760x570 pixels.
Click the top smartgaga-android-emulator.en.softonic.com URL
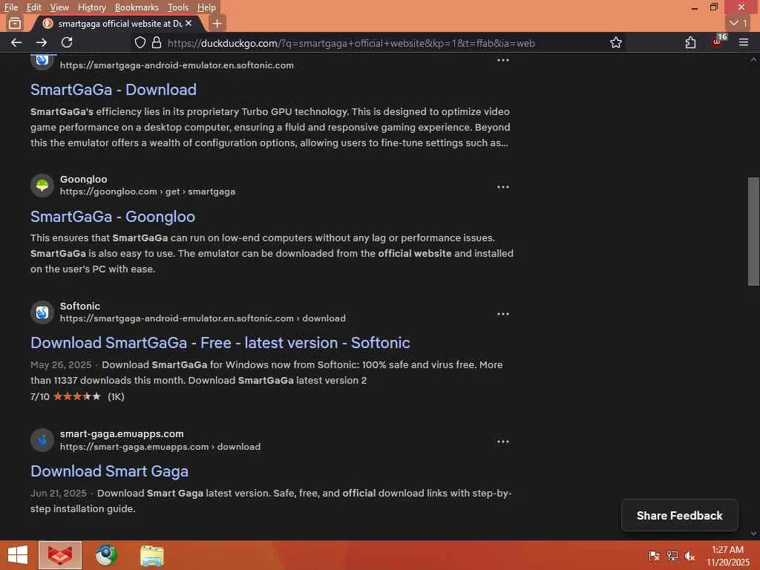(177, 65)
